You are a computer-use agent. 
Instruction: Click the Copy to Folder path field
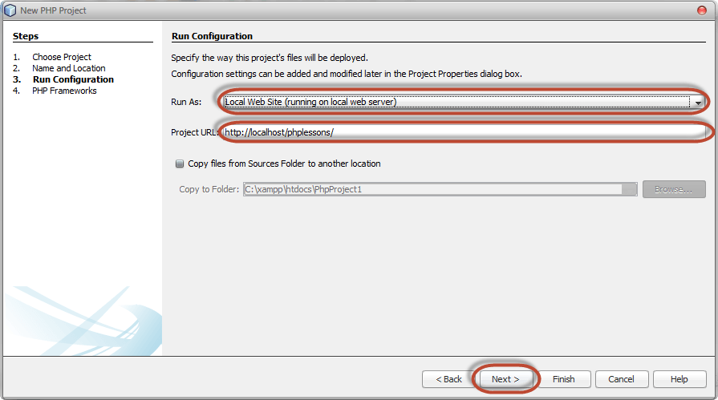point(432,190)
